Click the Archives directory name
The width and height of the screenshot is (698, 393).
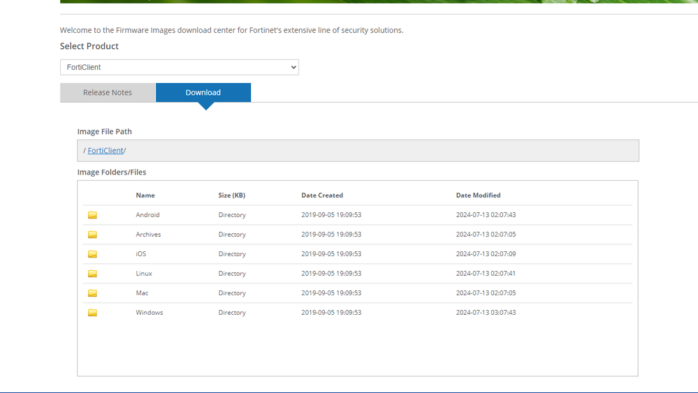148,235
